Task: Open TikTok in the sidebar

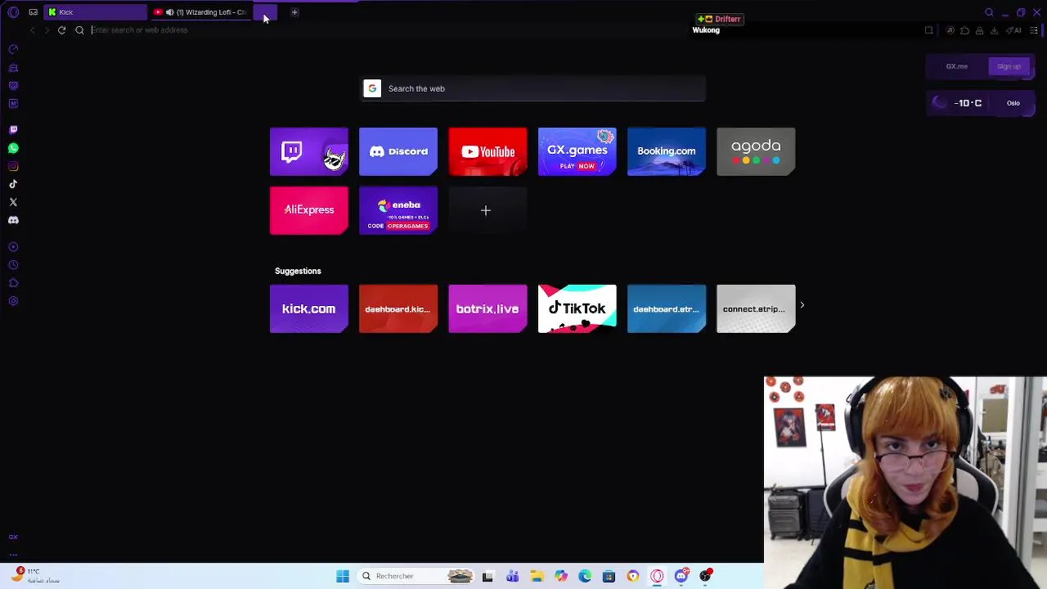Action: 13,184
